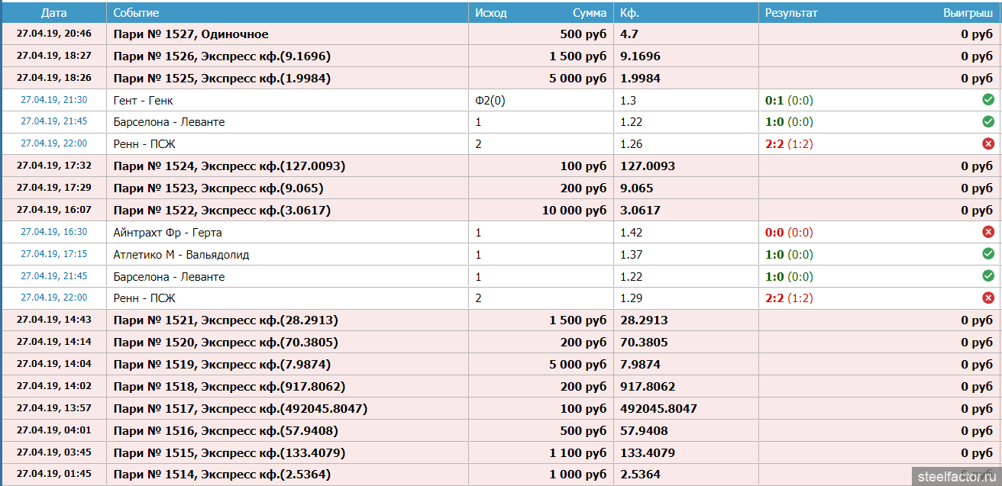Click green check for Барселона - Леванте under bet 1522
Screen dimensions: 1002x486
pyautogui.click(x=987, y=276)
